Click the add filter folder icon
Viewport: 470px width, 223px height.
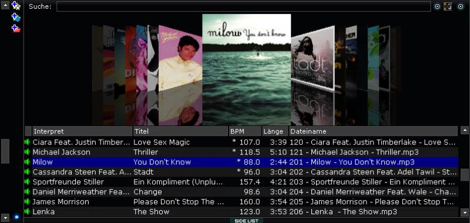[x=16, y=17]
